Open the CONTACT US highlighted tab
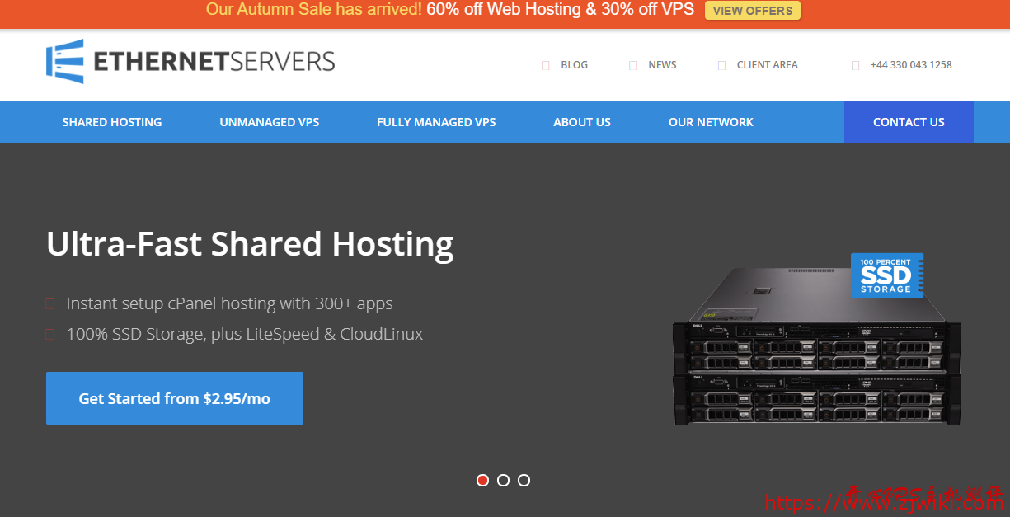 909,121
